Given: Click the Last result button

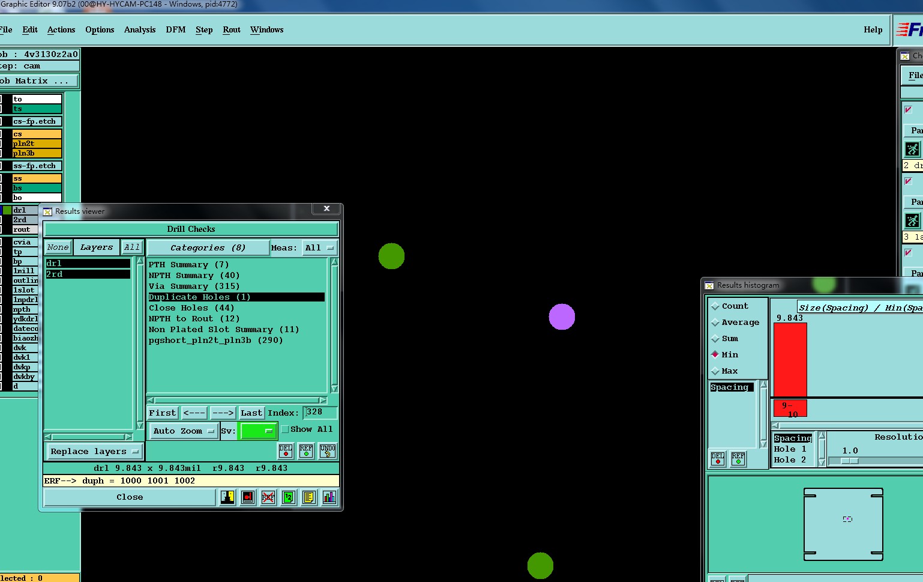Looking at the screenshot, I should [x=251, y=413].
